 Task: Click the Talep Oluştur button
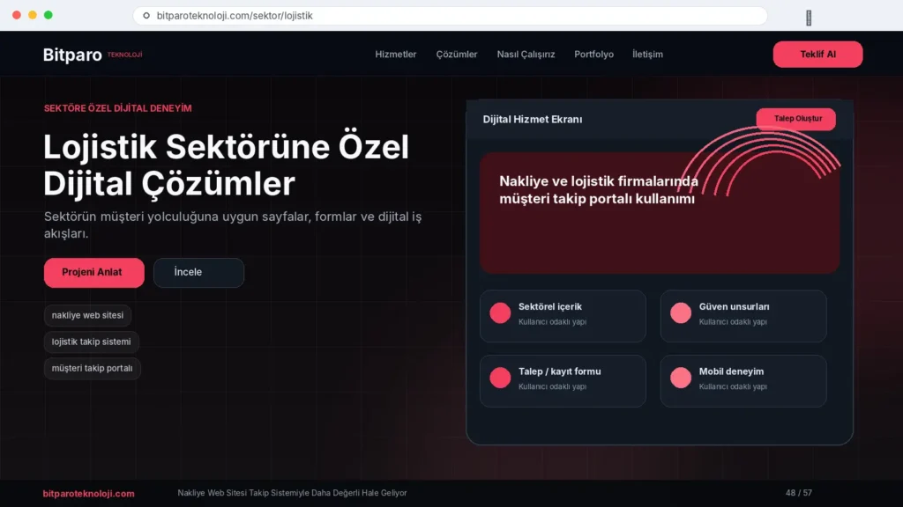[x=796, y=119]
